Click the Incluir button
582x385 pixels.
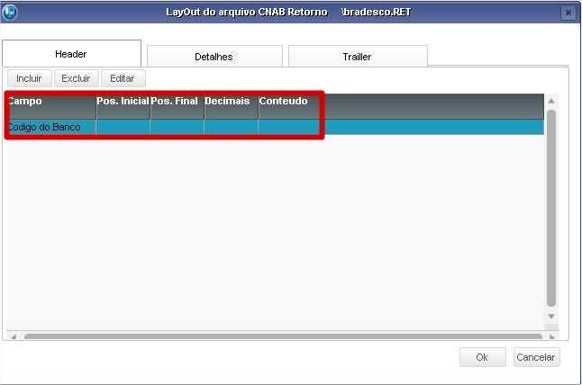tap(30, 78)
